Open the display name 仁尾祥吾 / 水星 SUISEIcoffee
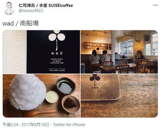 pos(46,5)
